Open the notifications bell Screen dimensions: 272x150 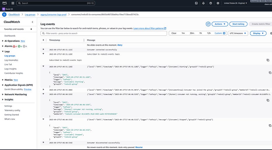(203, 3)
